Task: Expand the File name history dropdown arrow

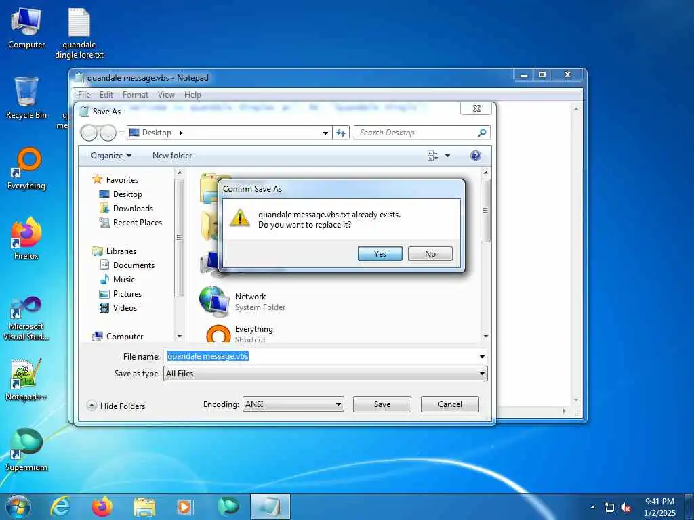Action: 482,356
